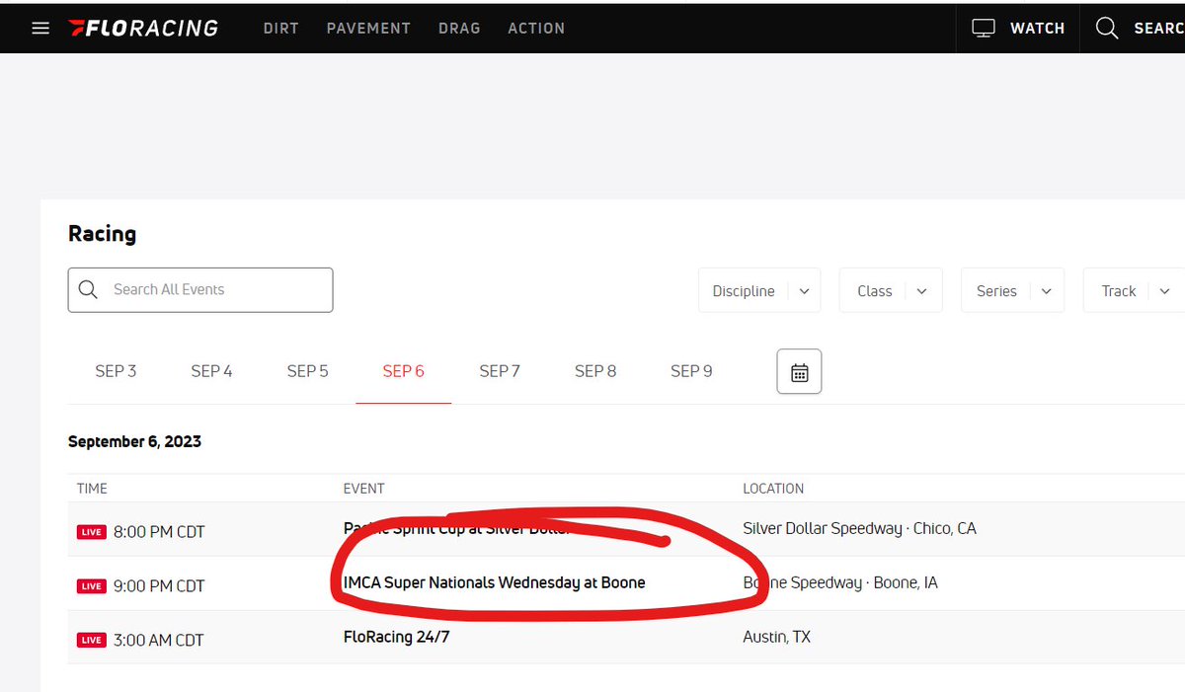This screenshot has height=692, width=1185.
Task: Select the SEP 7 date tab
Action: click(500, 371)
